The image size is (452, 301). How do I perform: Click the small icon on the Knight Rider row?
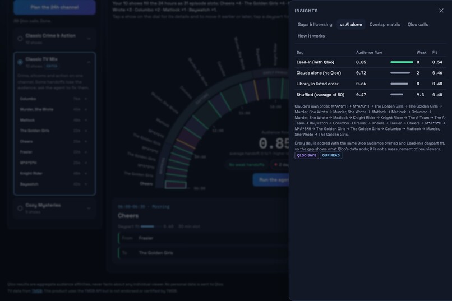click(86, 173)
